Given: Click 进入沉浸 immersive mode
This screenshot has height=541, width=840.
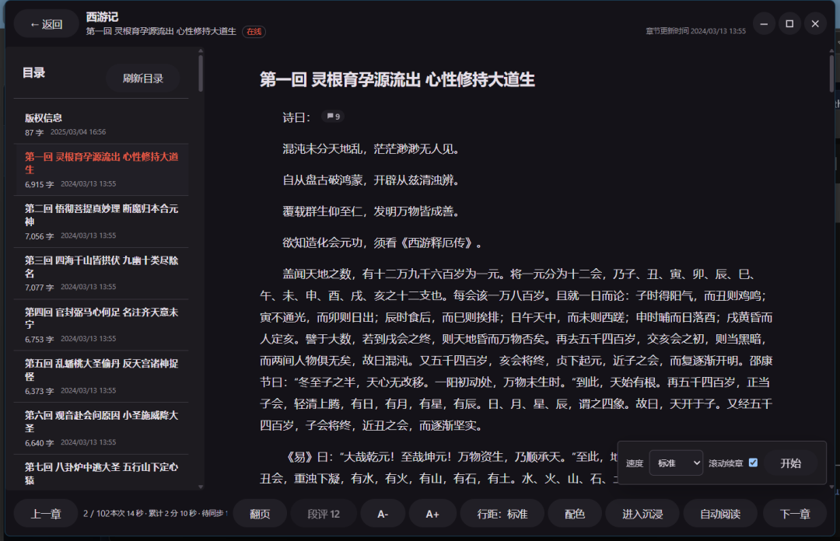Looking at the screenshot, I should (642, 514).
